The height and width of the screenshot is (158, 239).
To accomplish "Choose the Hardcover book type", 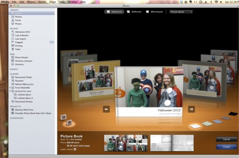I will pos(114,12).
